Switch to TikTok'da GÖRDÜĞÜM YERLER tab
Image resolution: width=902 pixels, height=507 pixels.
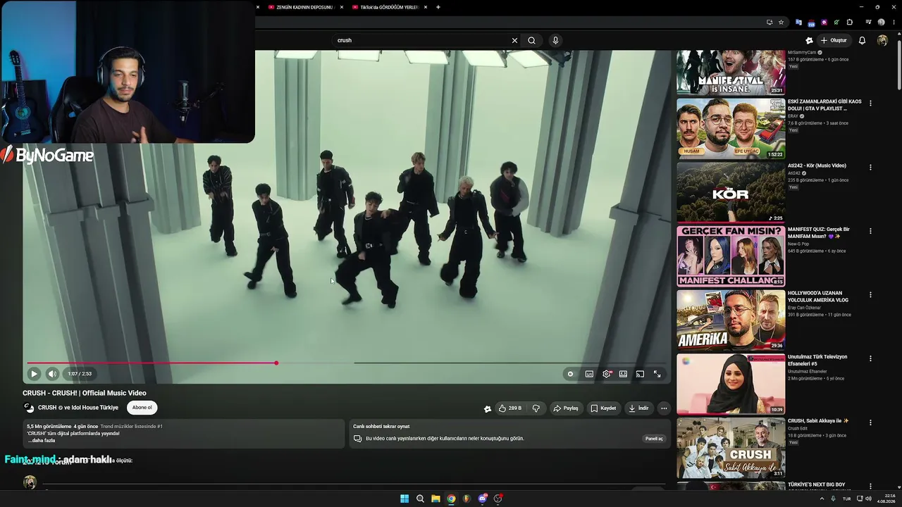pos(388,7)
